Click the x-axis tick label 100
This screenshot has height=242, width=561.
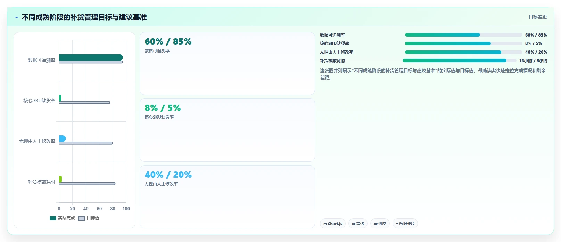pos(126,209)
